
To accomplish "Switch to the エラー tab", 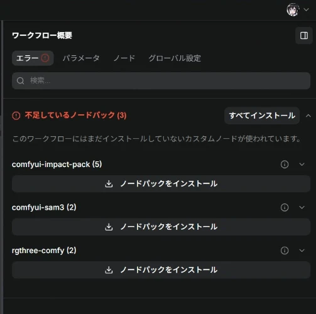I will coord(33,58).
